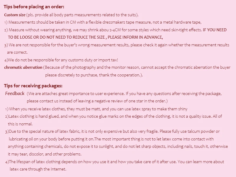This screenshot has height=177, width=236.
Task: Click line about flexible dressmakers tape measure
Action: click(x=103, y=22)
